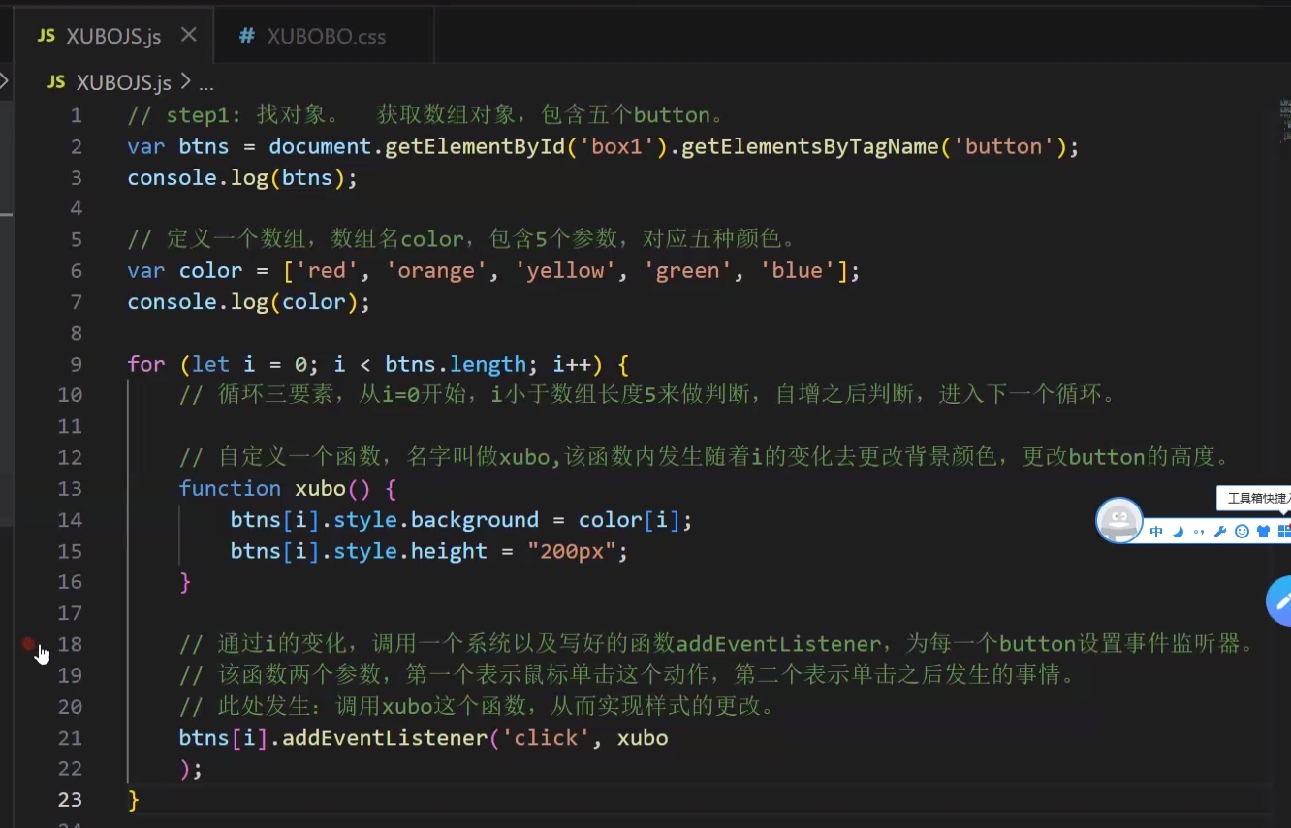Click 'height' property on line 15

[449, 551]
